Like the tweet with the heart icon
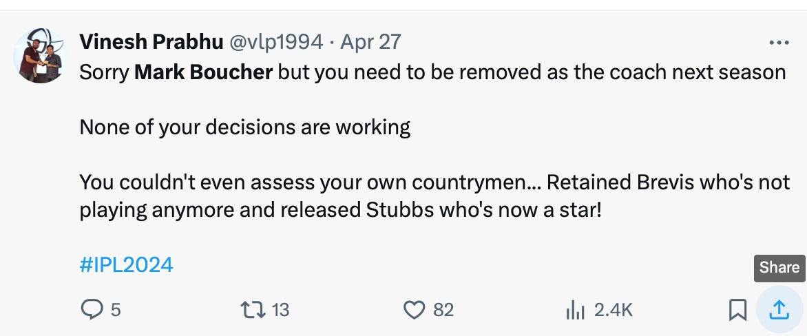 click(413, 311)
